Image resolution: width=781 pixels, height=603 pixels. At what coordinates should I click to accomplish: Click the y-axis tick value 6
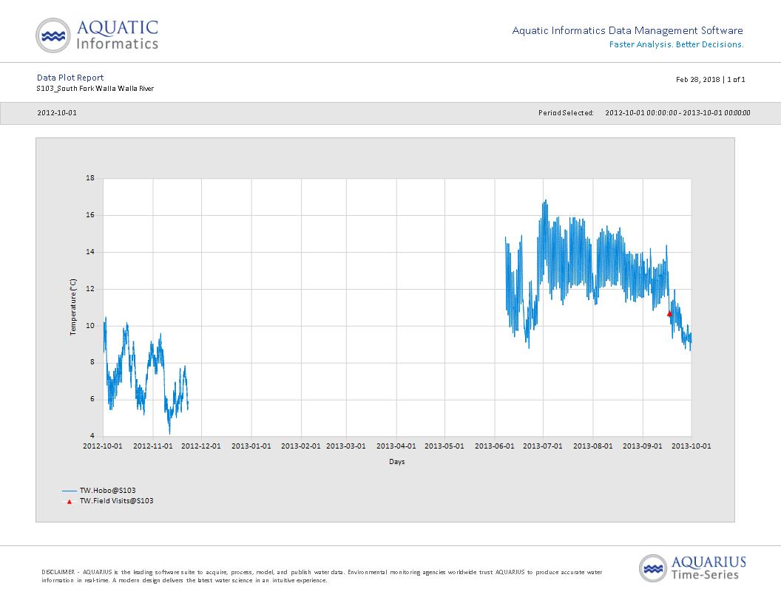point(92,399)
